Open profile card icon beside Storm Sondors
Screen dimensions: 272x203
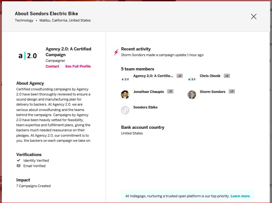coord(232,91)
